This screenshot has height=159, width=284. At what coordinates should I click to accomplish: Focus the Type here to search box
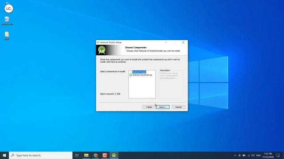40,155
